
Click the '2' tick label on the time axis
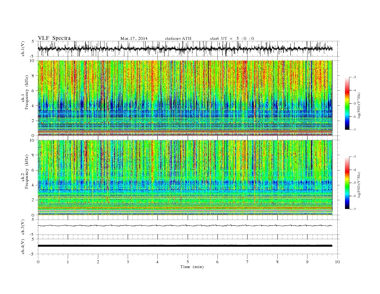(98, 262)
